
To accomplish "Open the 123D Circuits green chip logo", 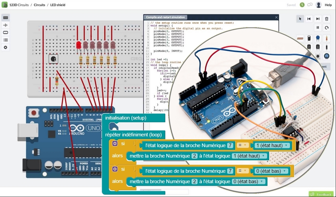I will (x=4, y=5).
